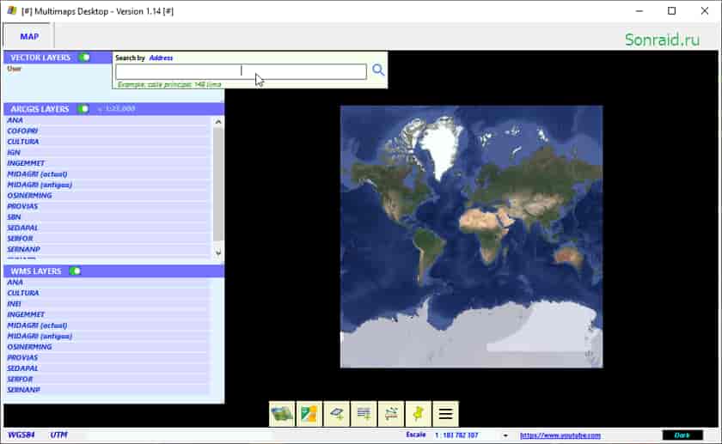Toggle the Vector Layers switch
Viewport: 722px width, 444px height.
[x=84, y=58]
